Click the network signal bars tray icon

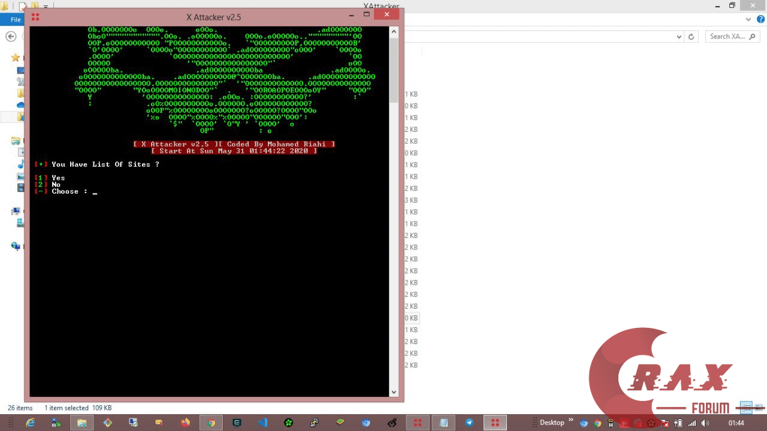[x=691, y=423]
